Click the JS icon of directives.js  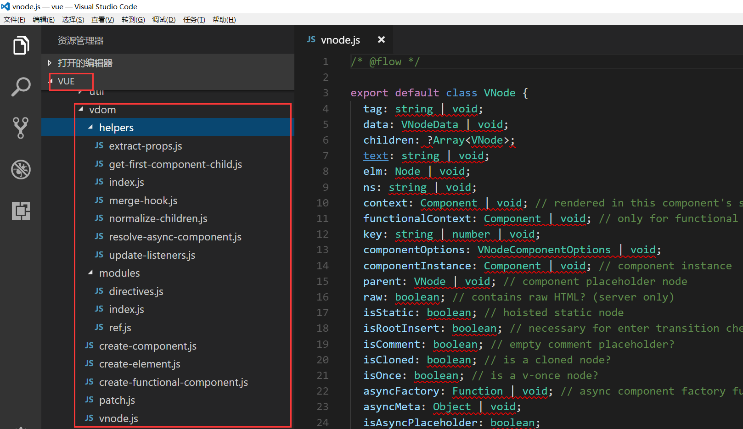click(x=99, y=291)
